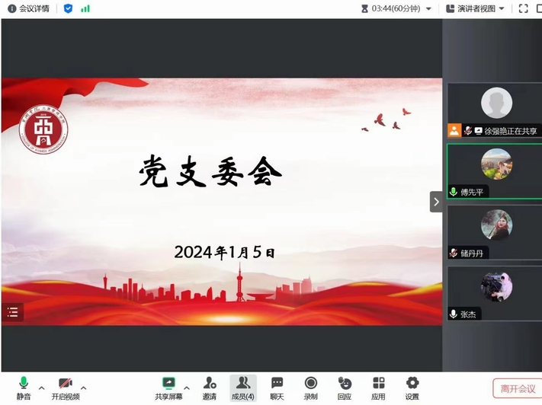
Task: Select 傅先平's participant thumbnail
Action: click(x=495, y=171)
